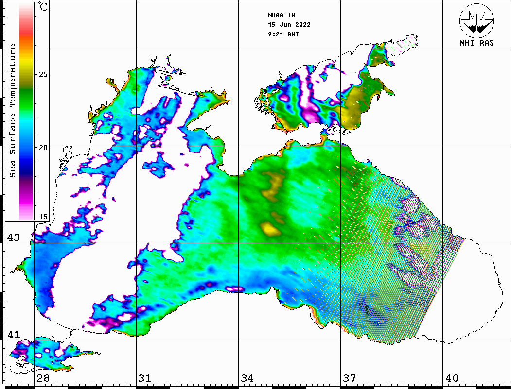The width and height of the screenshot is (511, 389).
Task: Click the '15 Jun 2022' date text
Action: tap(289, 25)
